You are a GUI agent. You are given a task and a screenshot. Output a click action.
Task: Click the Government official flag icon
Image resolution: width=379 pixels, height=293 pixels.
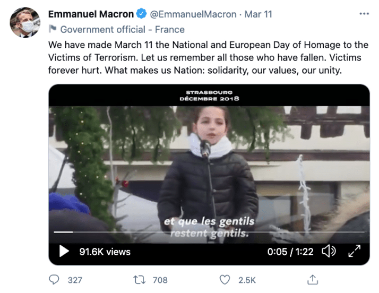tap(52, 29)
